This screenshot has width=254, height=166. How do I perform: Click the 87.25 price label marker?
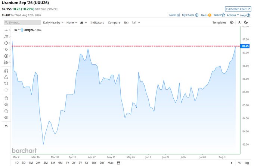click(245, 46)
